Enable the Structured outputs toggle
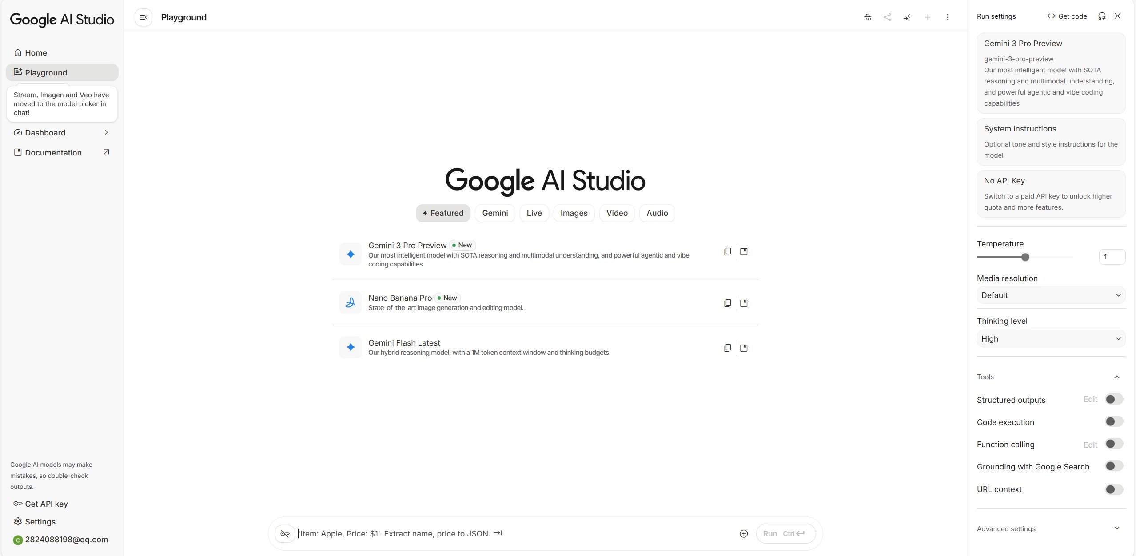 pos(1114,399)
